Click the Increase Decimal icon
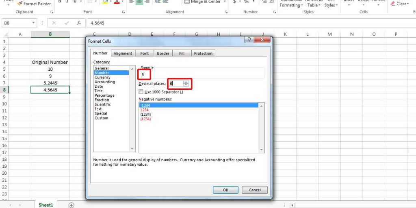 click(264, 2)
